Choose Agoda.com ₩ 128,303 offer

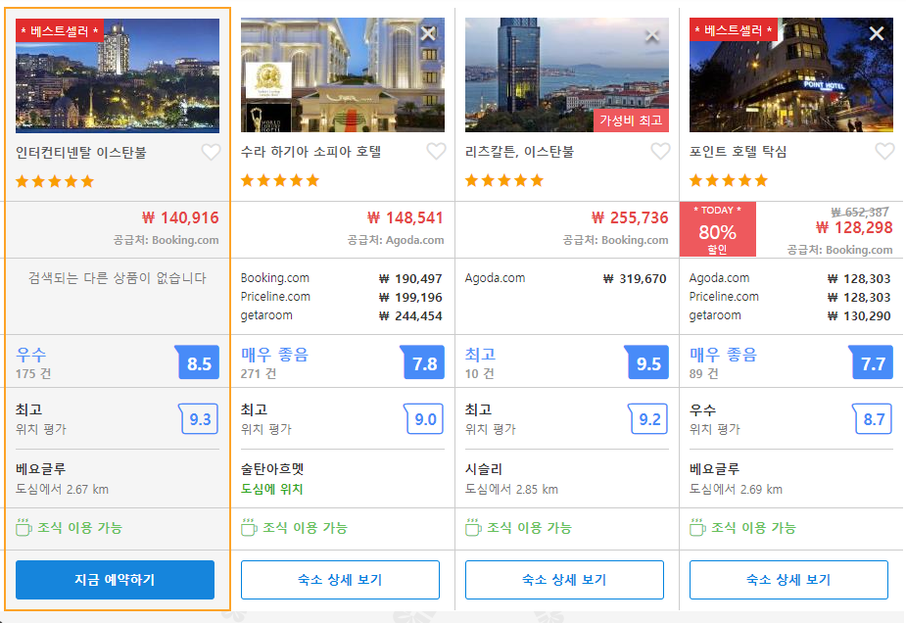(789, 278)
